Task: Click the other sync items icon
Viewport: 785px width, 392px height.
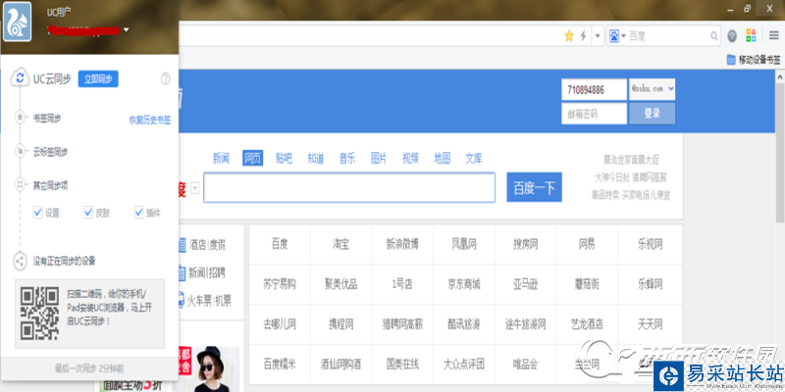Action: pos(20,185)
